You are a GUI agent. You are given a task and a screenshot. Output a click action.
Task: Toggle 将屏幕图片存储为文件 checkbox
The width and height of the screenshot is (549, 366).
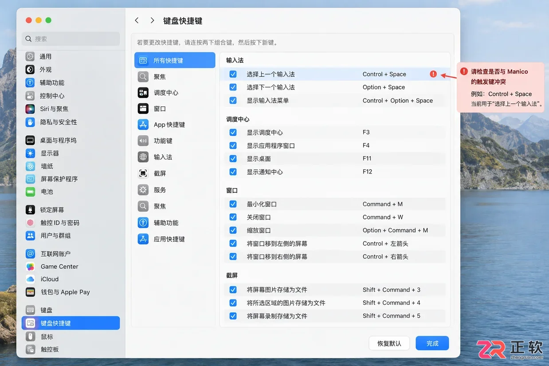(x=233, y=290)
